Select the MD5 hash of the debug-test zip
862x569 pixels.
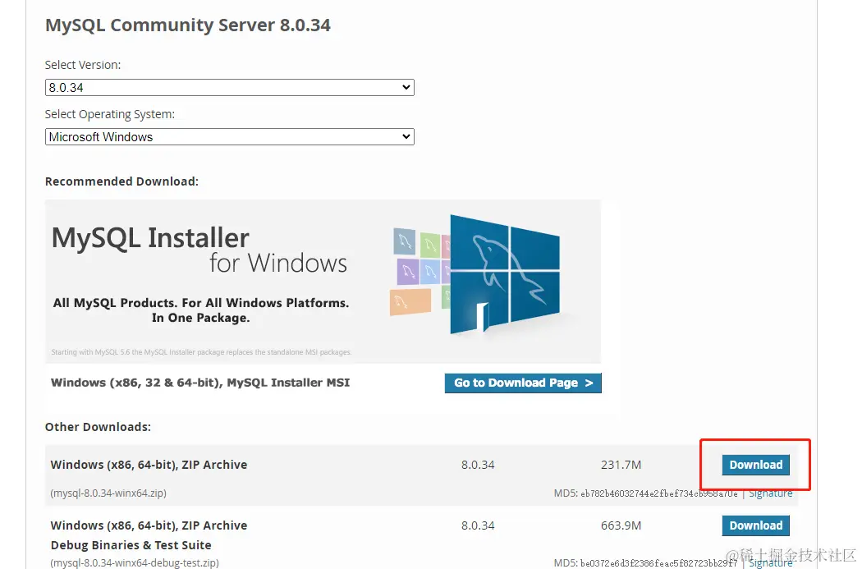click(x=659, y=563)
